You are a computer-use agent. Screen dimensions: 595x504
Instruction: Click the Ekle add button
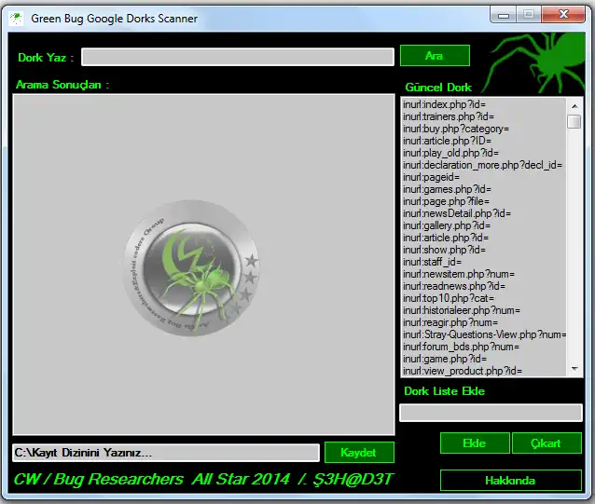point(475,443)
